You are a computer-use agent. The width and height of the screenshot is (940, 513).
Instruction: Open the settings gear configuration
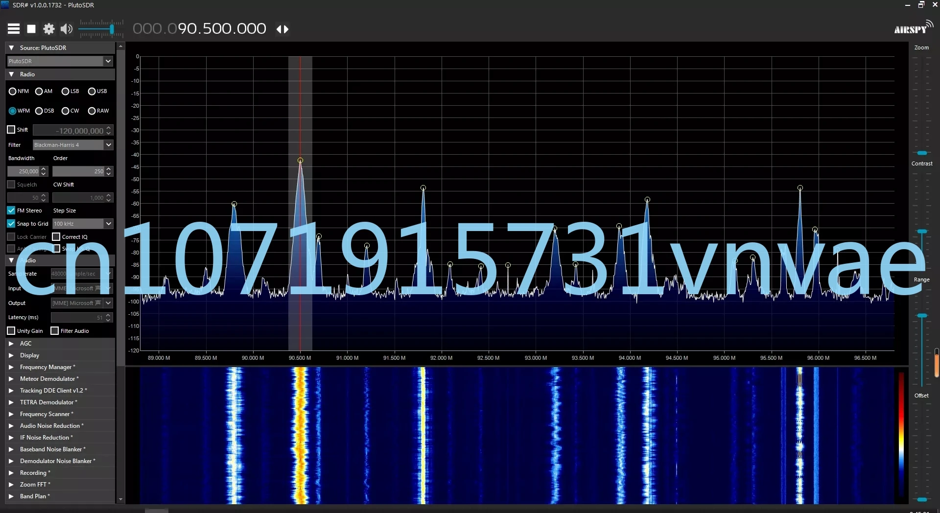point(49,29)
